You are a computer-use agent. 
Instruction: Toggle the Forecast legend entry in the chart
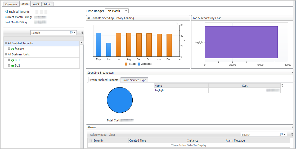point(131,64)
